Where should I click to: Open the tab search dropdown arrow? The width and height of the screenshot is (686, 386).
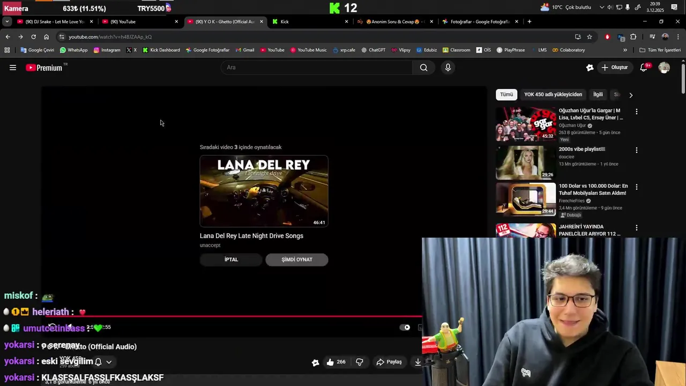(x=6, y=21)
